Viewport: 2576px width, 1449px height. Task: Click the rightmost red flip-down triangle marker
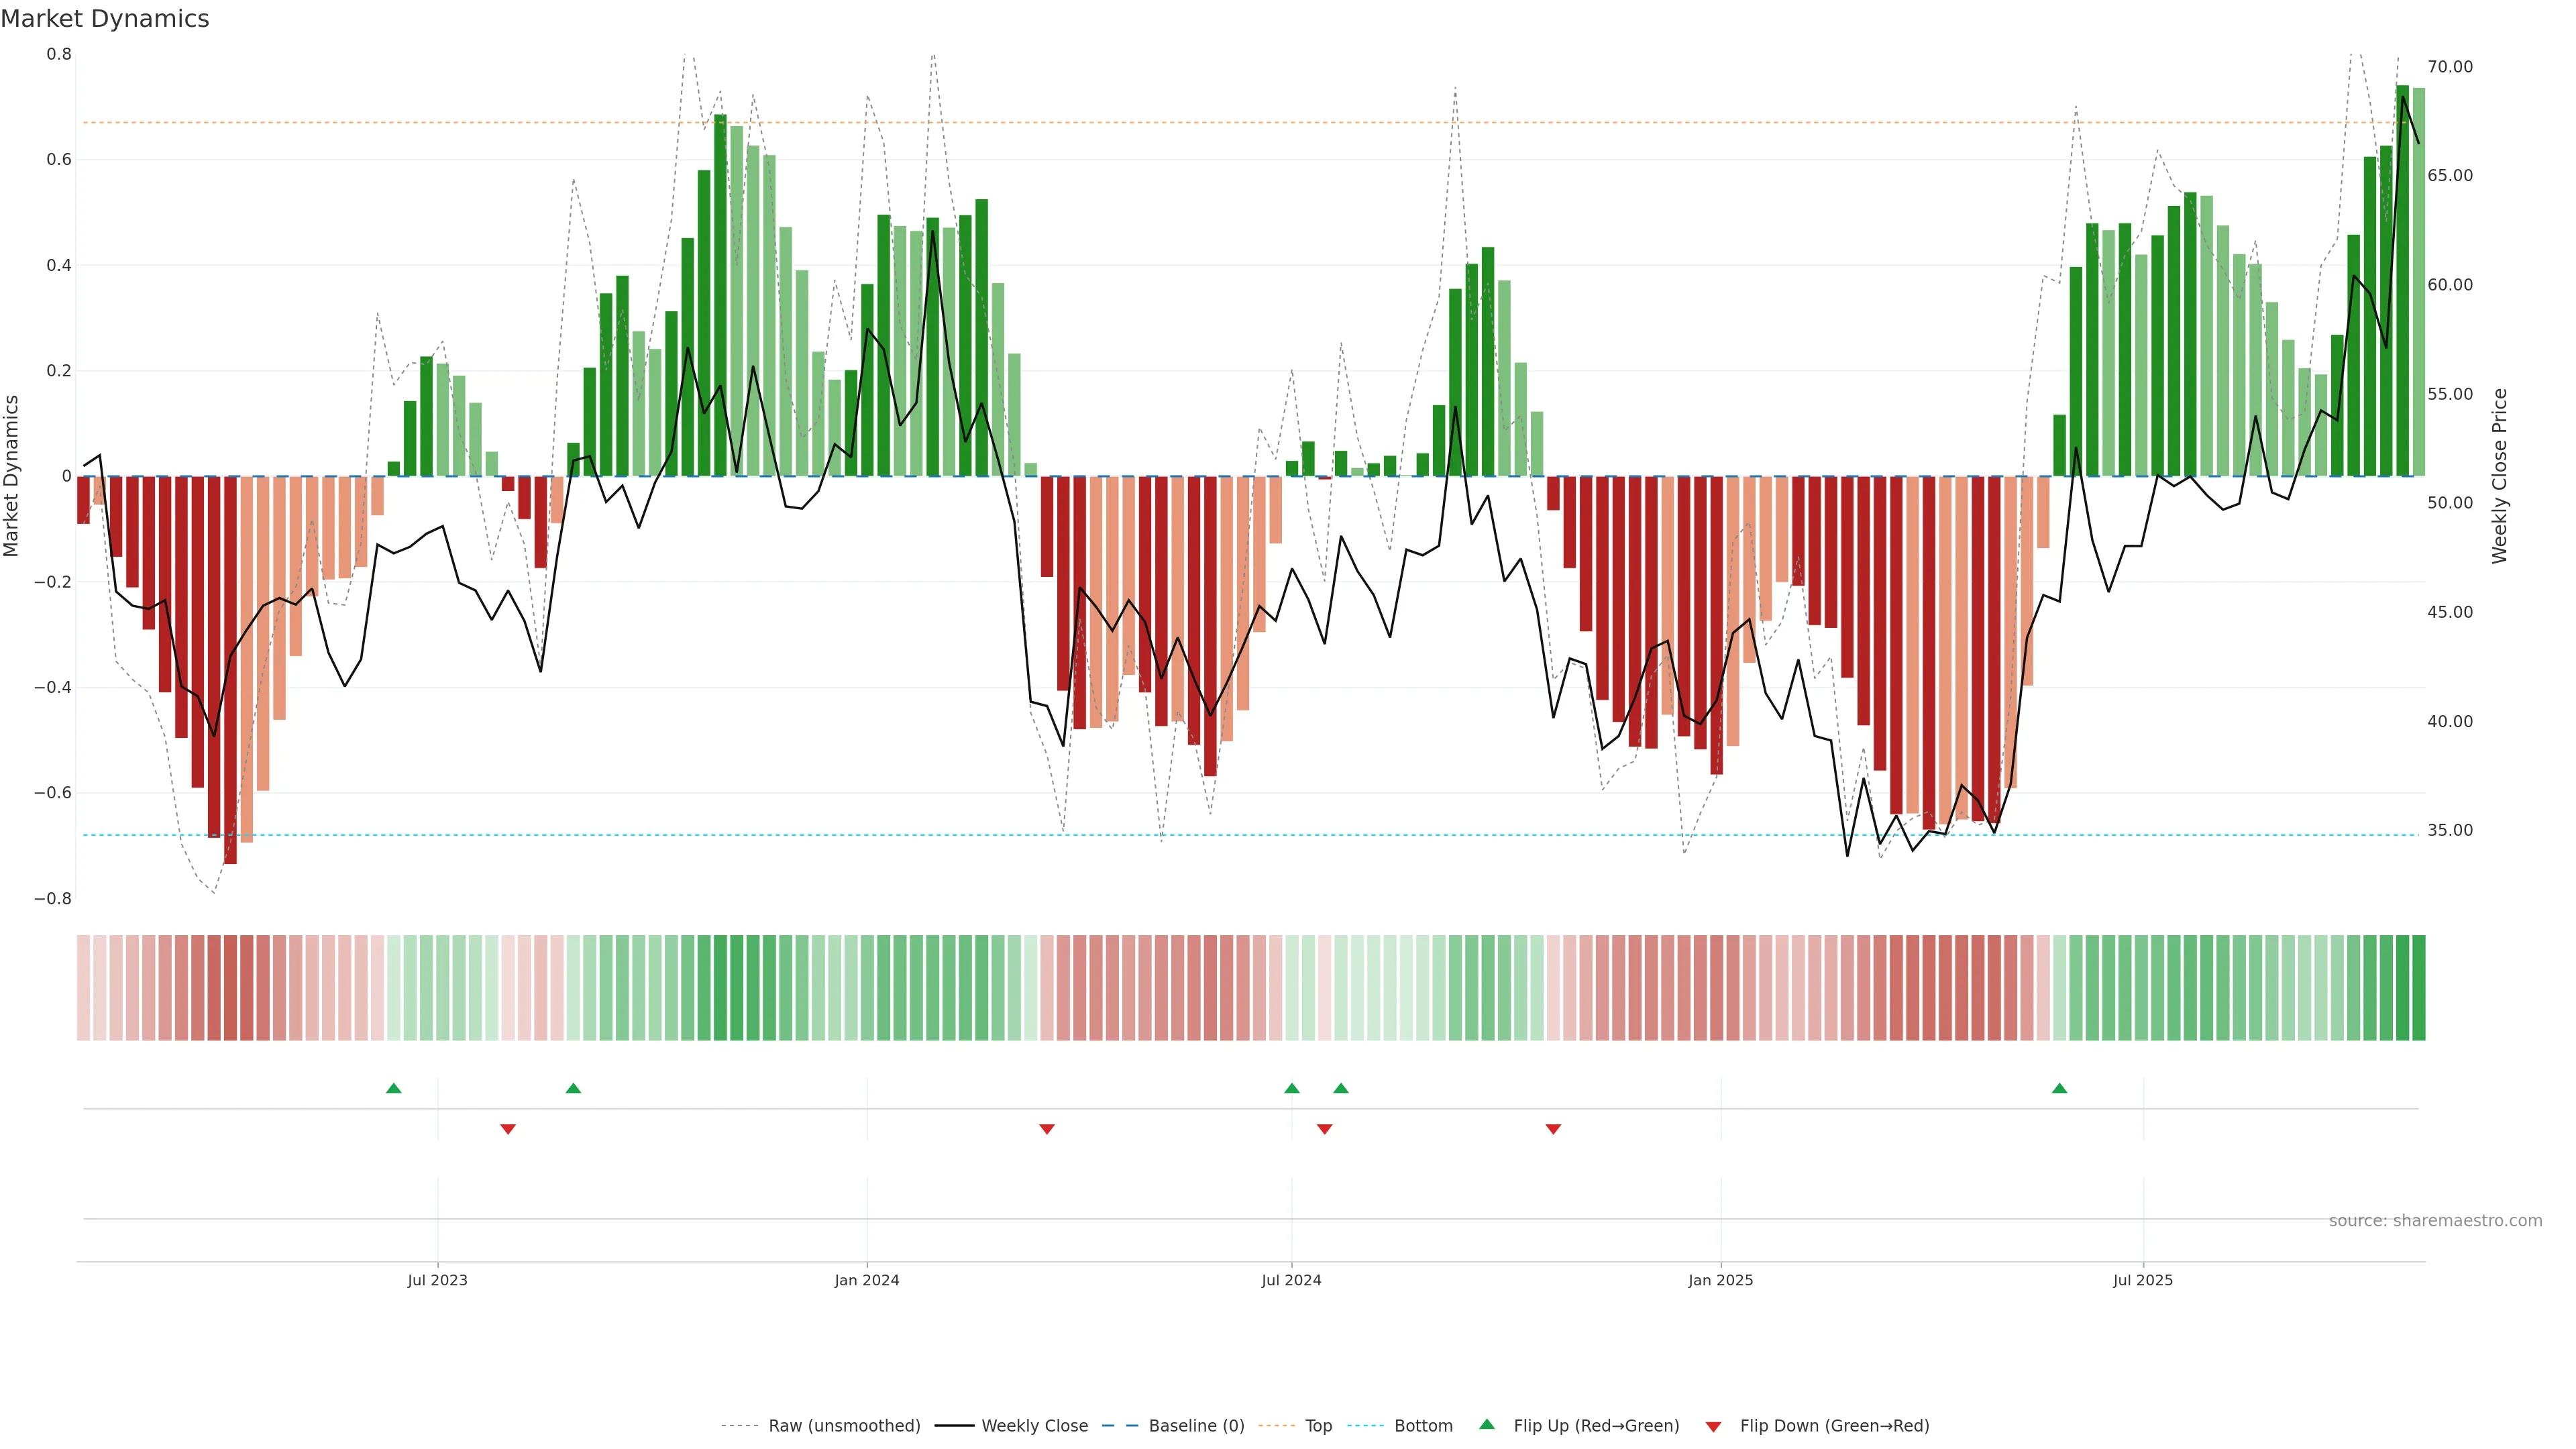tap(1553, 1129)
